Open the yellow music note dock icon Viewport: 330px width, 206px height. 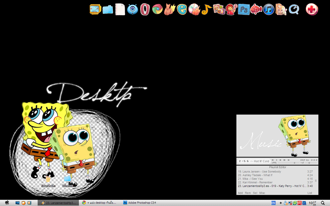(207, 10)
